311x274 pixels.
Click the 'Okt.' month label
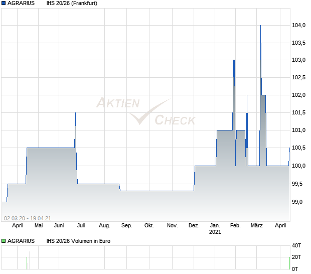[149, 225]
